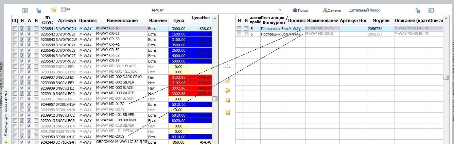Click red price cell 3102.95 for MD-002 SILVER
Viewport: 454px width, 144px height.
point(179,83)
